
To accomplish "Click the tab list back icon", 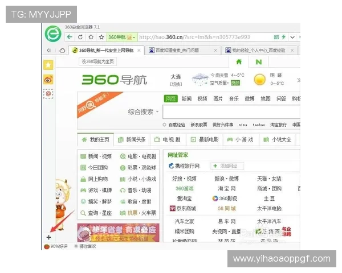I will click(x=49, y=51).
